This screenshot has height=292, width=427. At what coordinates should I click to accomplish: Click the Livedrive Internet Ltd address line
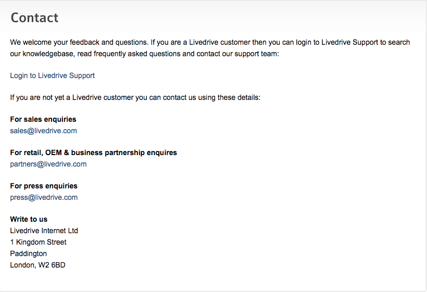pos(44,231)
